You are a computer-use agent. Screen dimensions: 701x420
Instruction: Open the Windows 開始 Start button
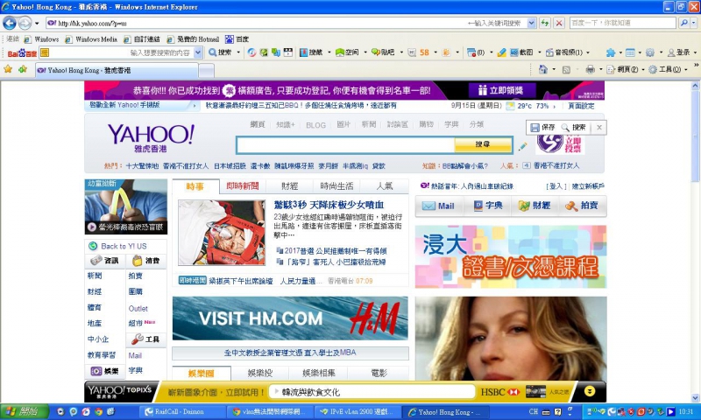(25, 411)
